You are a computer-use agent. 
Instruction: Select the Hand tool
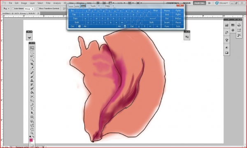click(x=32, y=129)
